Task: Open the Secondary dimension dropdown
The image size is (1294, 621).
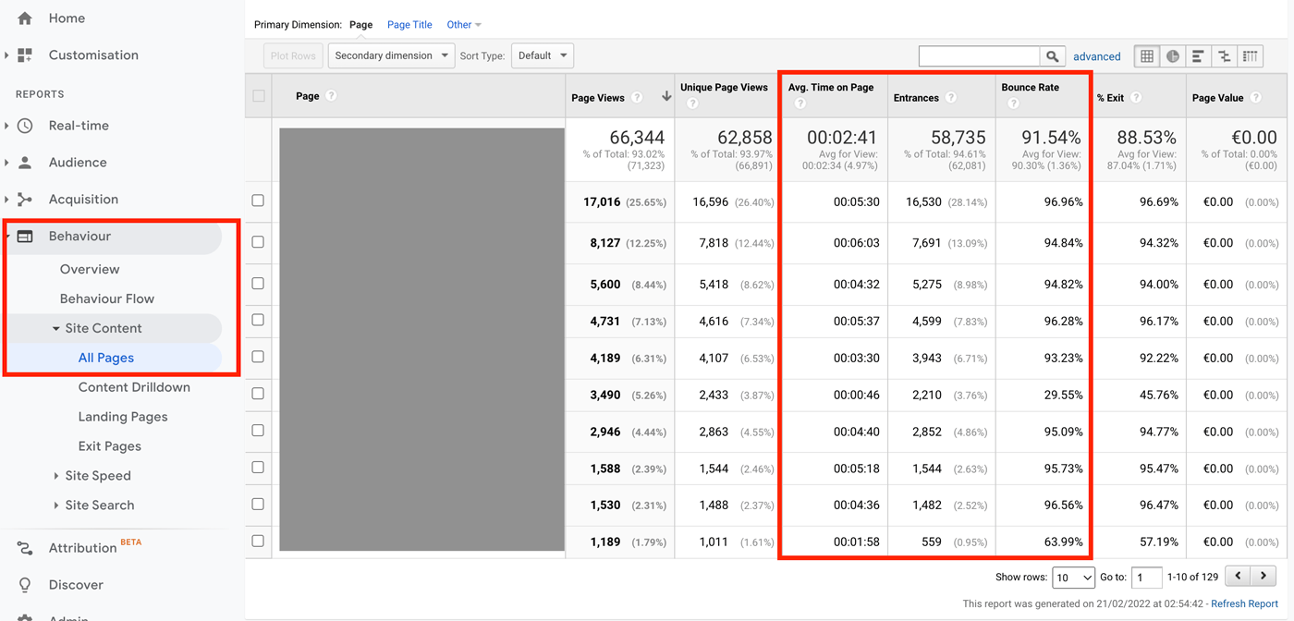Action: click(391, 55)
